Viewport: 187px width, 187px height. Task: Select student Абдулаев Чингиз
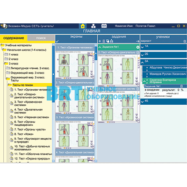tap(165, 68)
